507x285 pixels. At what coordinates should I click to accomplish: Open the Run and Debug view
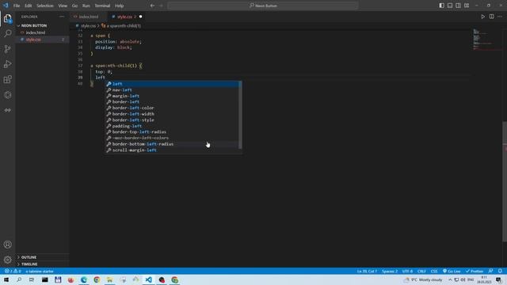point(8,64)
